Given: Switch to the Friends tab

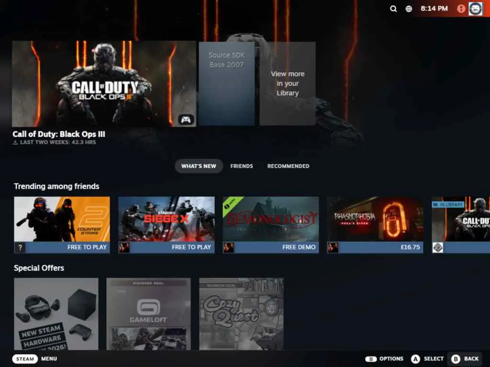Looking at the screenshot, I should [242, 166].
